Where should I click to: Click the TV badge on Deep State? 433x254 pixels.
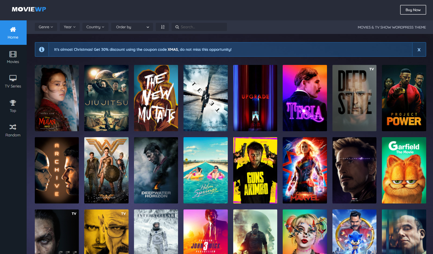(x=372, y=69)
